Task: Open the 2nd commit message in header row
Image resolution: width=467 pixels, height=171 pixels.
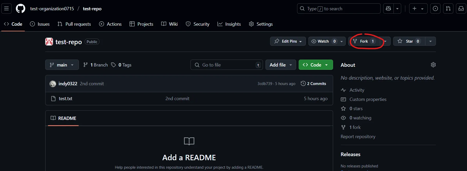Action: pyautogui.click(x=92, y=84)
